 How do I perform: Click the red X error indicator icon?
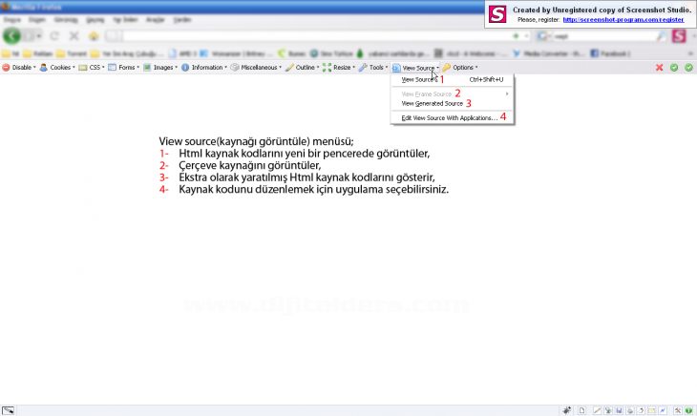pos(660,68)
